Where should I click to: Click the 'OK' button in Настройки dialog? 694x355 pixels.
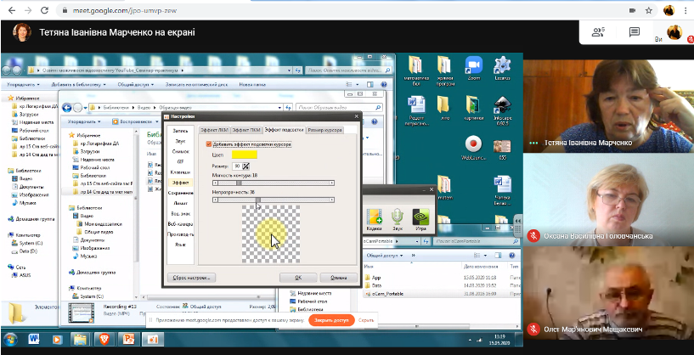298,278
